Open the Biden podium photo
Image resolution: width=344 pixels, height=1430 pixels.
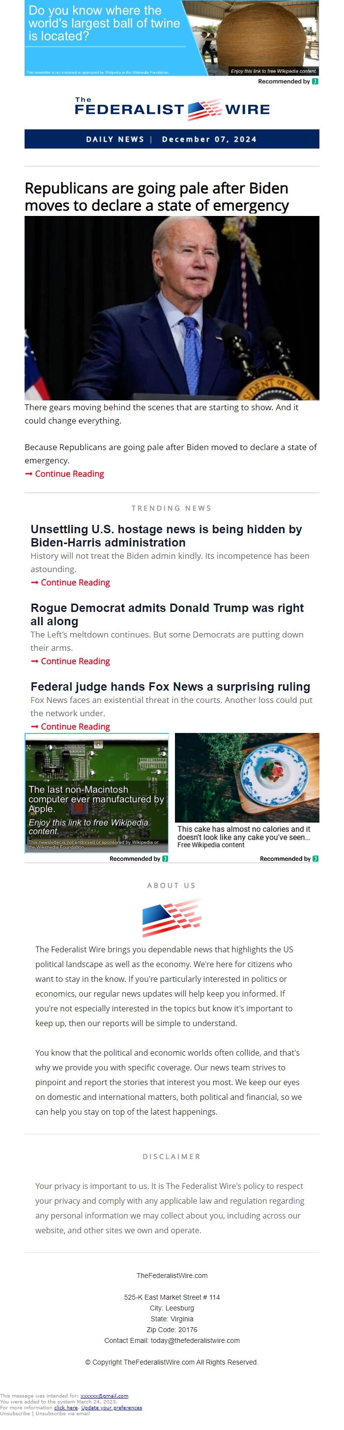coord(172,307)
